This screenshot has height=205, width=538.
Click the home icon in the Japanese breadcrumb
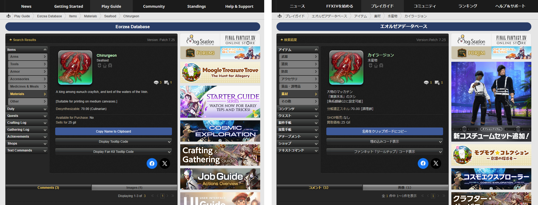point(280,16)
